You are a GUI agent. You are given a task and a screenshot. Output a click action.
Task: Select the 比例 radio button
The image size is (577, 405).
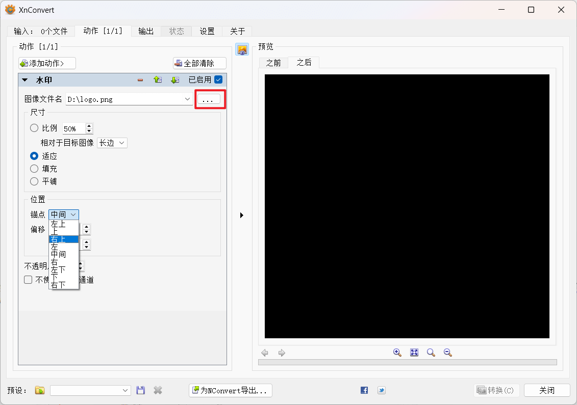[34, 128]
